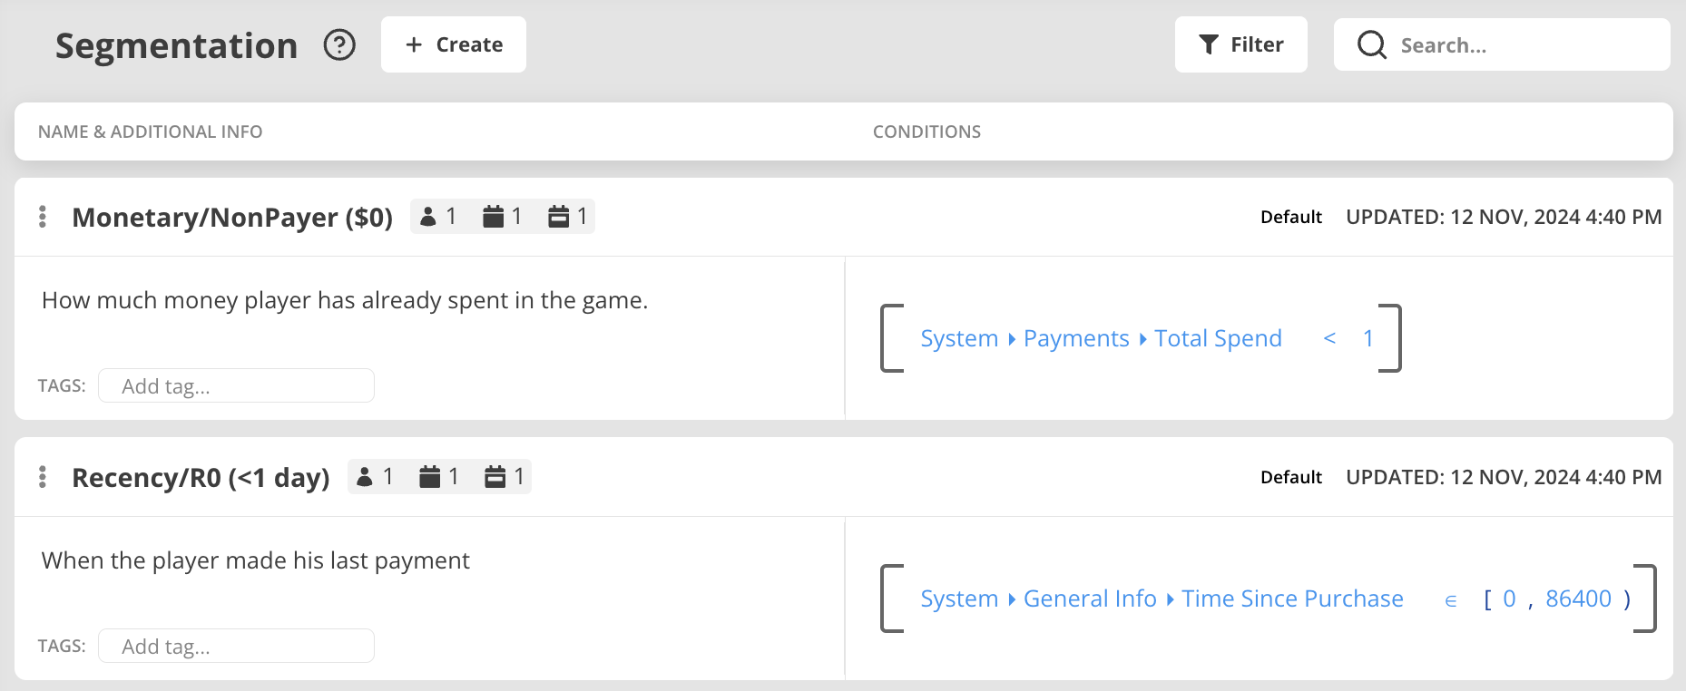Open the Time Since Purchase condition link

[x=1292, y=599]
